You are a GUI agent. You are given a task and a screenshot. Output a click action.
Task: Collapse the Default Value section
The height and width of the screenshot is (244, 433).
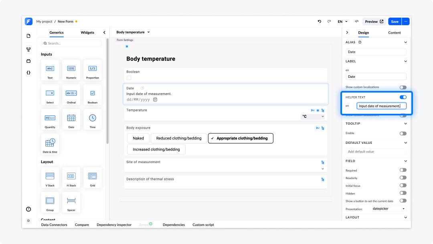click(405, 143)
